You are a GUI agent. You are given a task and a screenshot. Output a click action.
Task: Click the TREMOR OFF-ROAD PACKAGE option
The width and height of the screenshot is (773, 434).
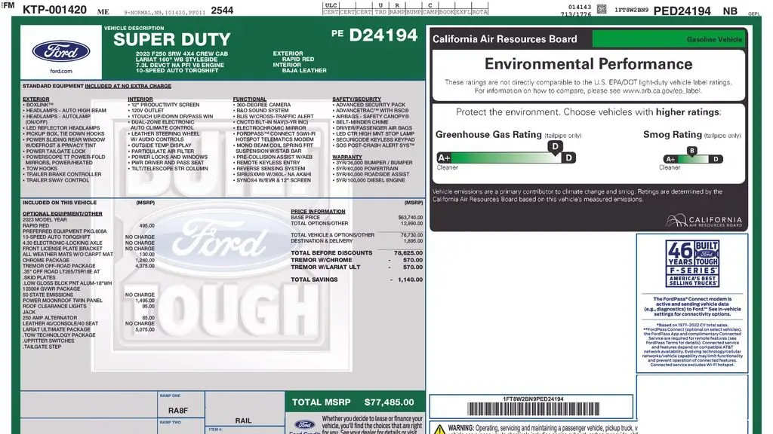pyautogui.click(x=59, y=266)
